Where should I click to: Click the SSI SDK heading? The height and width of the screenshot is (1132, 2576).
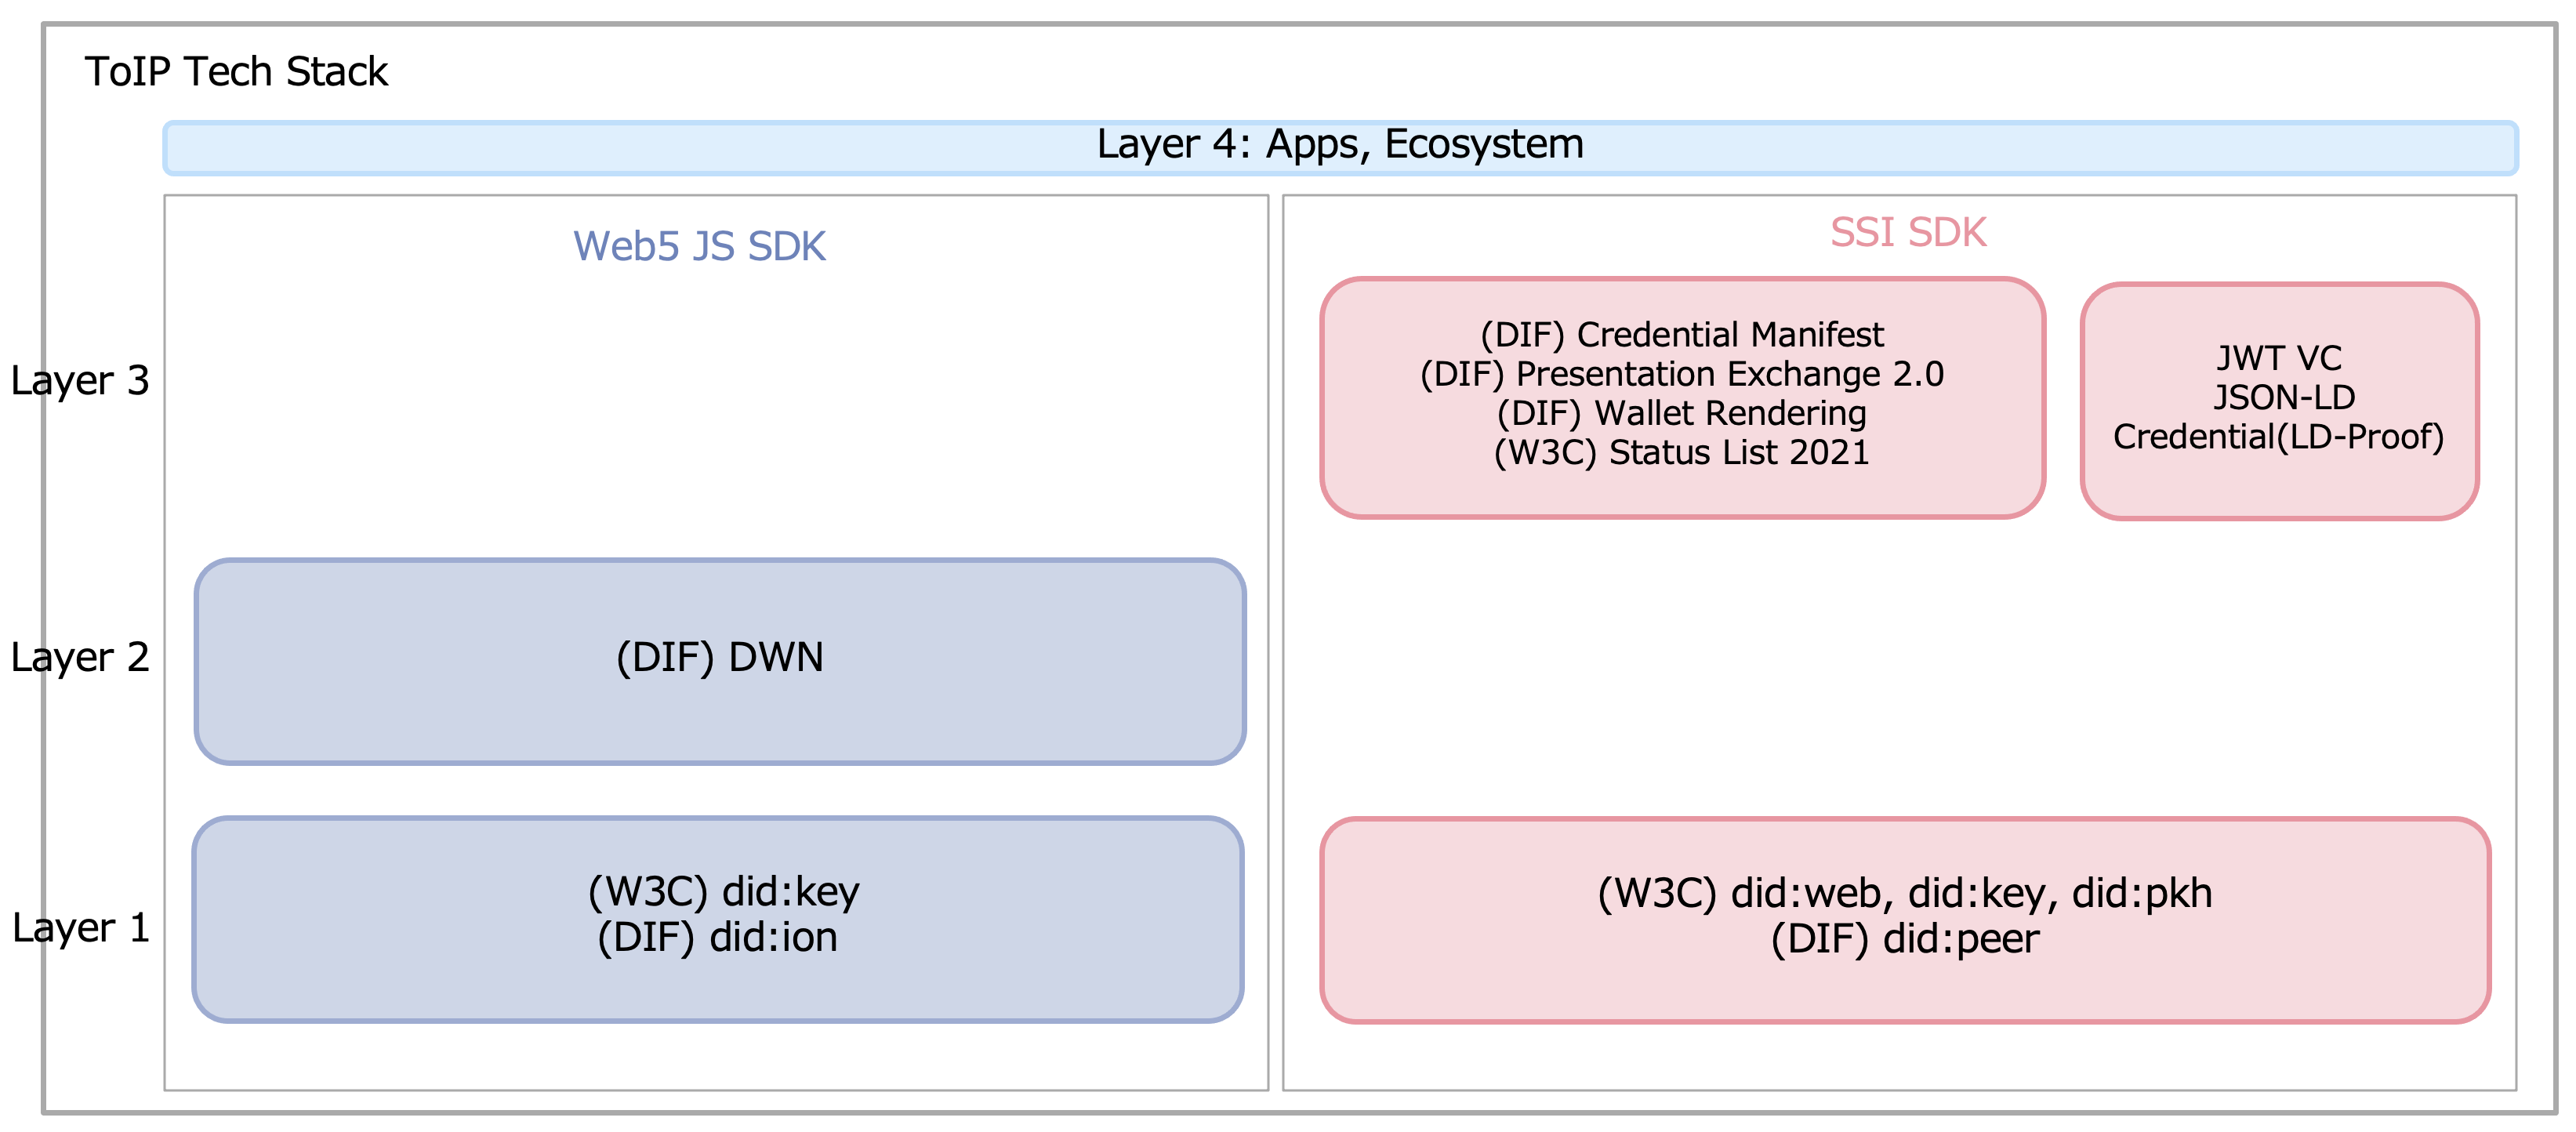click(x=1908, y=233)
